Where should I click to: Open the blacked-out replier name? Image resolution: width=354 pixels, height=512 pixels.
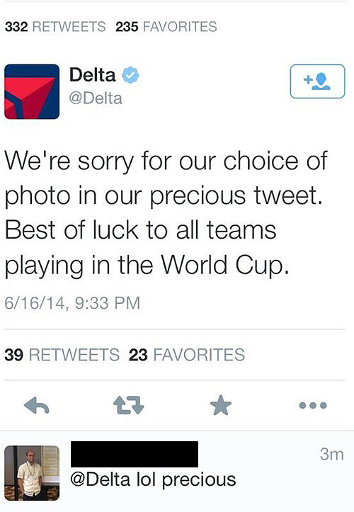click(135, 454)
